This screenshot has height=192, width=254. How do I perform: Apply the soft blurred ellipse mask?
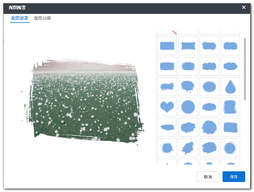point(209,87)
